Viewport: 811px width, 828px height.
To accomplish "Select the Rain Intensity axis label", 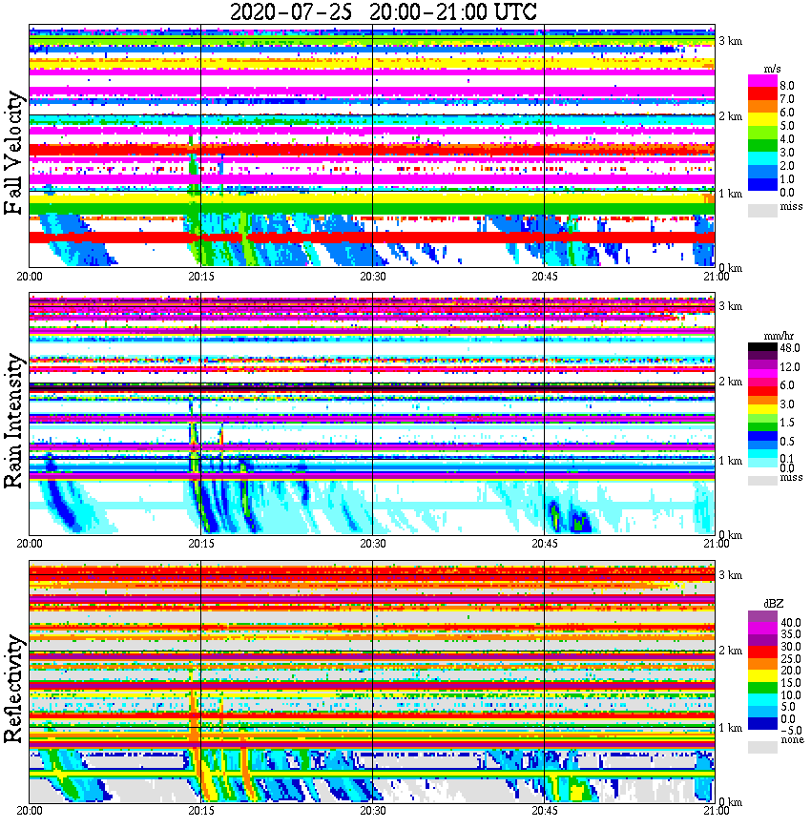I will [13, 421].
